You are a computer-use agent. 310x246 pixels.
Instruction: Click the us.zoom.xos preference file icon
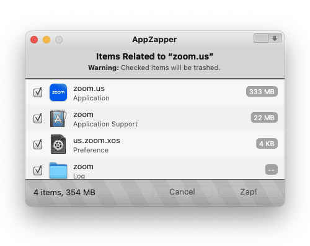[58, 144]
